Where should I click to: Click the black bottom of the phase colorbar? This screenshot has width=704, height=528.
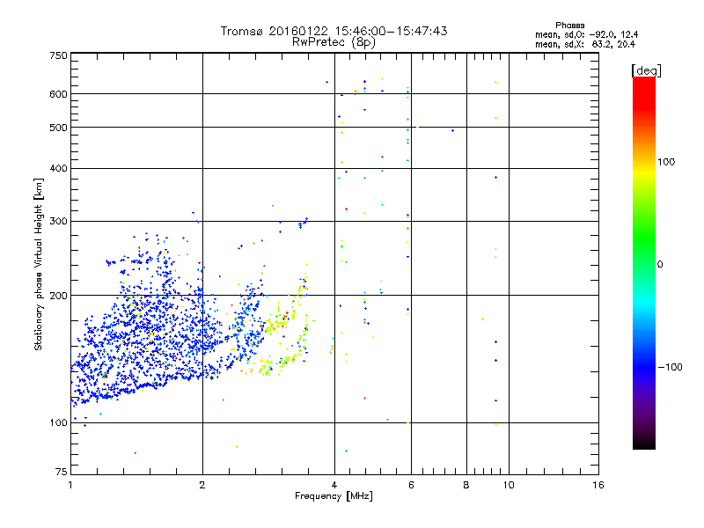pyautogui.click(x=644, y=443)
